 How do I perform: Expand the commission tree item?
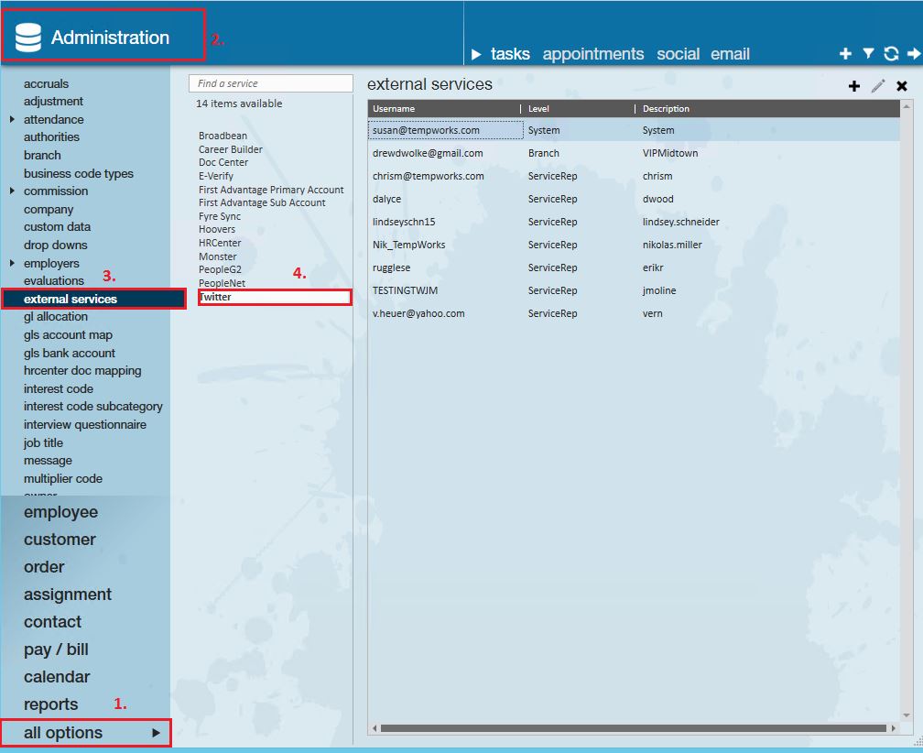(x=12, y=191)
